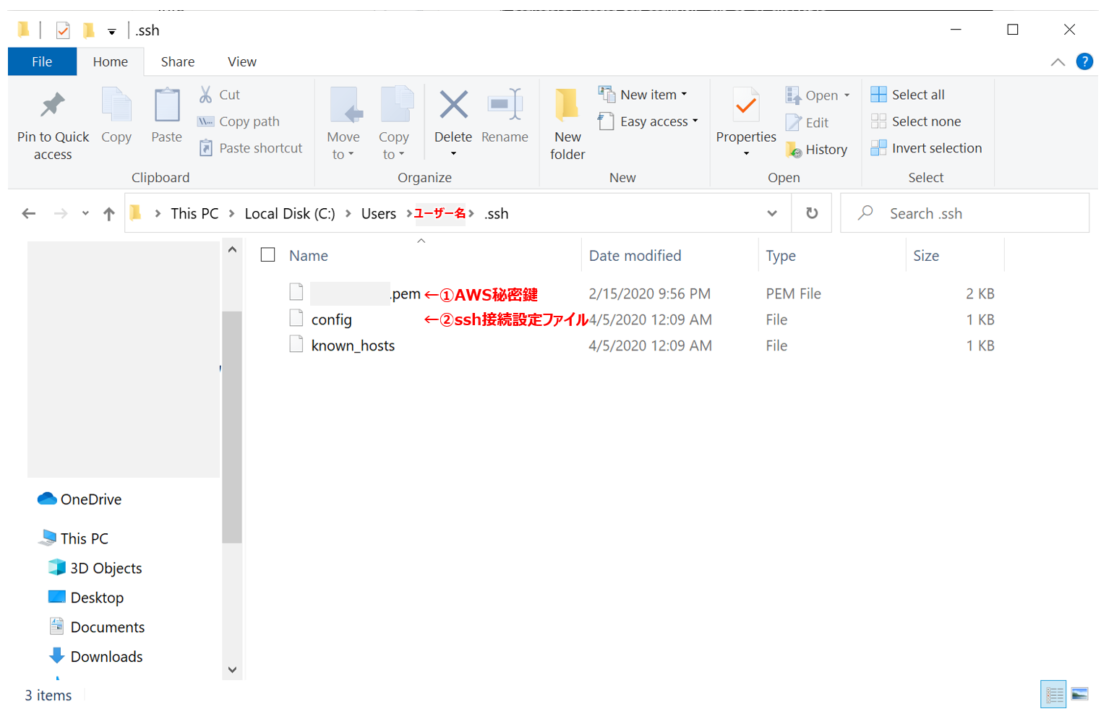Click the Paste clipboard icon
Screen dimensions: 1114x714
167,106
